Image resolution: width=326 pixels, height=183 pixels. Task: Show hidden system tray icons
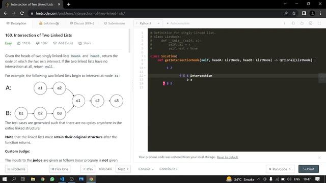pyautogui.click(x=259, y=179)
